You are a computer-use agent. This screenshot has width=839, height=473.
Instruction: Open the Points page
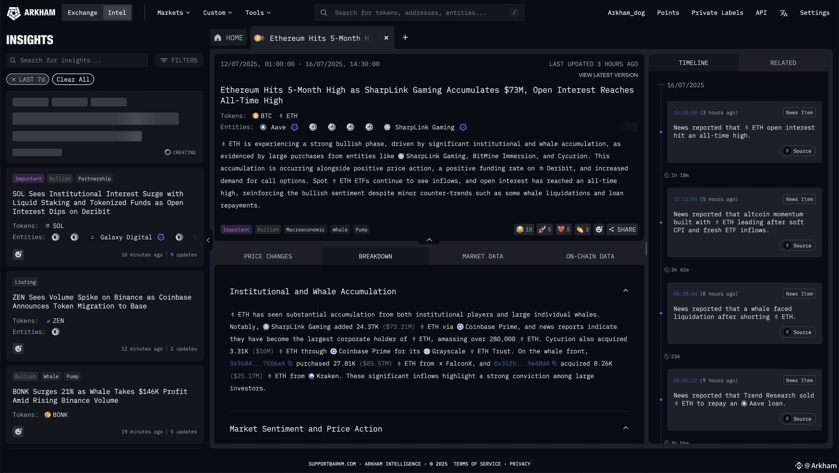(668, 13)
